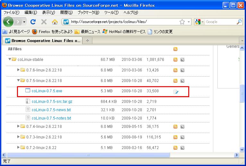Go back with the green Back arrow
This screenshot has height=166, width=246.
8,22
